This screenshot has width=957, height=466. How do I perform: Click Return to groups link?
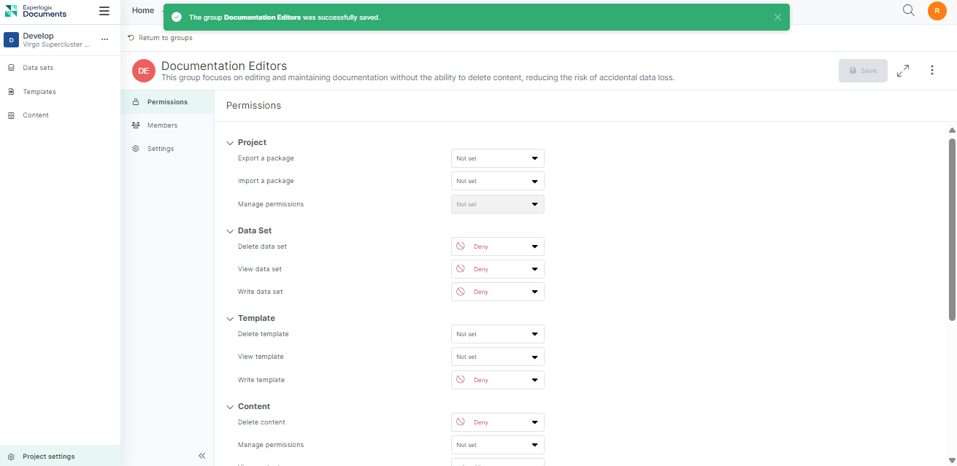pos(160,38)
